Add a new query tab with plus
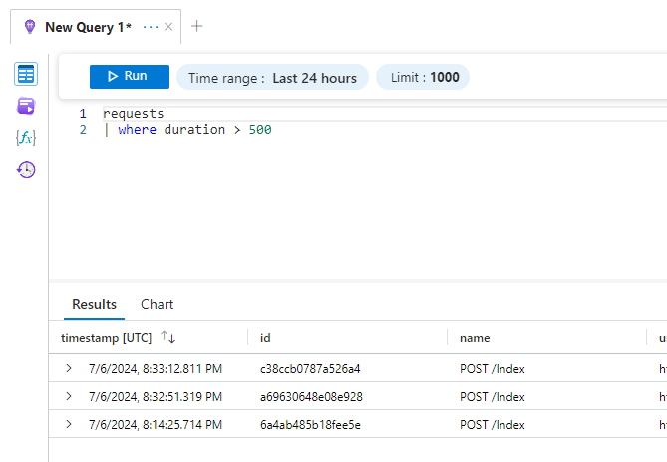The height and width of the screenshot is (462, 667). 197,26
